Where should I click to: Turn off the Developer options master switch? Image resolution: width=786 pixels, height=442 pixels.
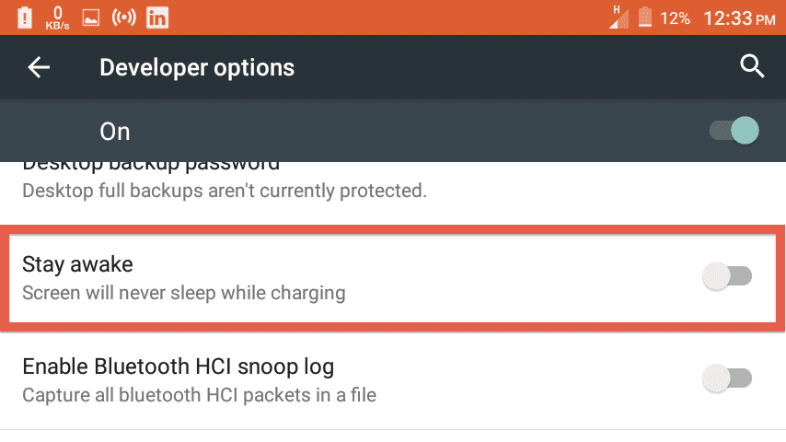click(734, 131)
